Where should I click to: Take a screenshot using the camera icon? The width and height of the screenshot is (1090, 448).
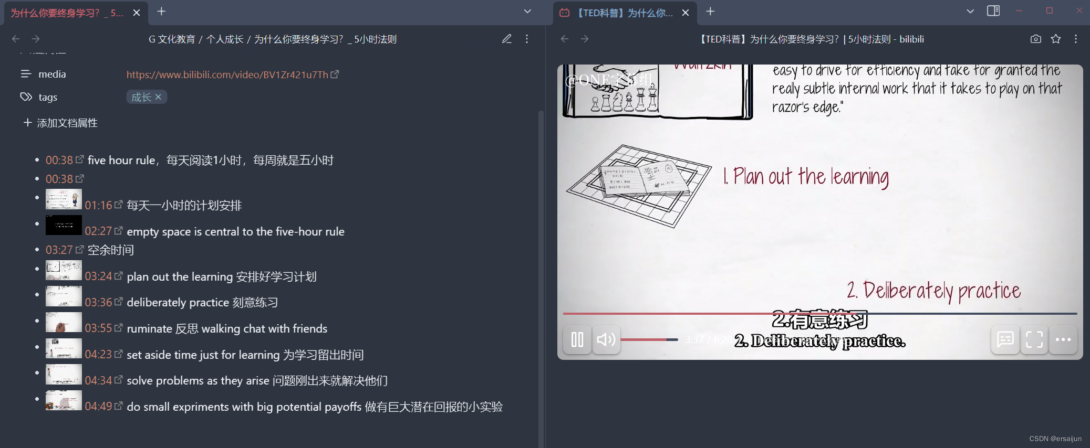click(1035, 39)
